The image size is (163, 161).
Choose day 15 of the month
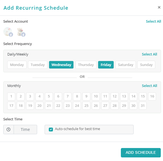point(143,96)
